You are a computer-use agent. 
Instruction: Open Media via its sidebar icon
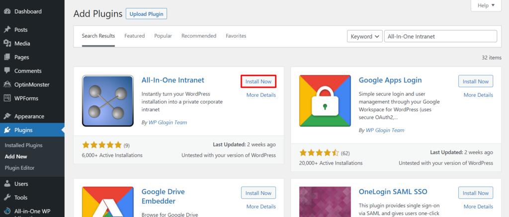(x=7, y=44)
